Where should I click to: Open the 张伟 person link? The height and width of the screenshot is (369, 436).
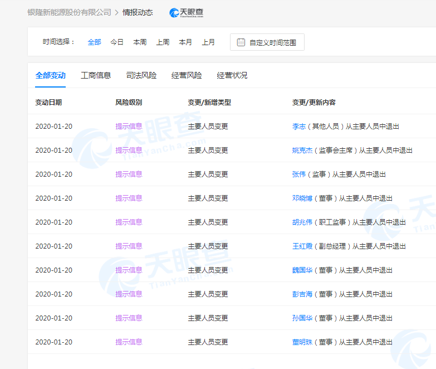coord(299,174)
